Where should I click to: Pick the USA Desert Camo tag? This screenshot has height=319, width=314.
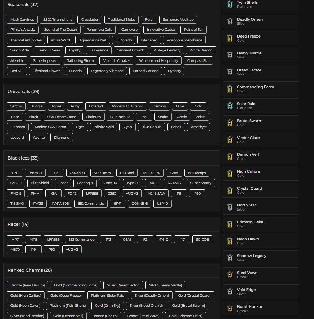pos(62,117)
